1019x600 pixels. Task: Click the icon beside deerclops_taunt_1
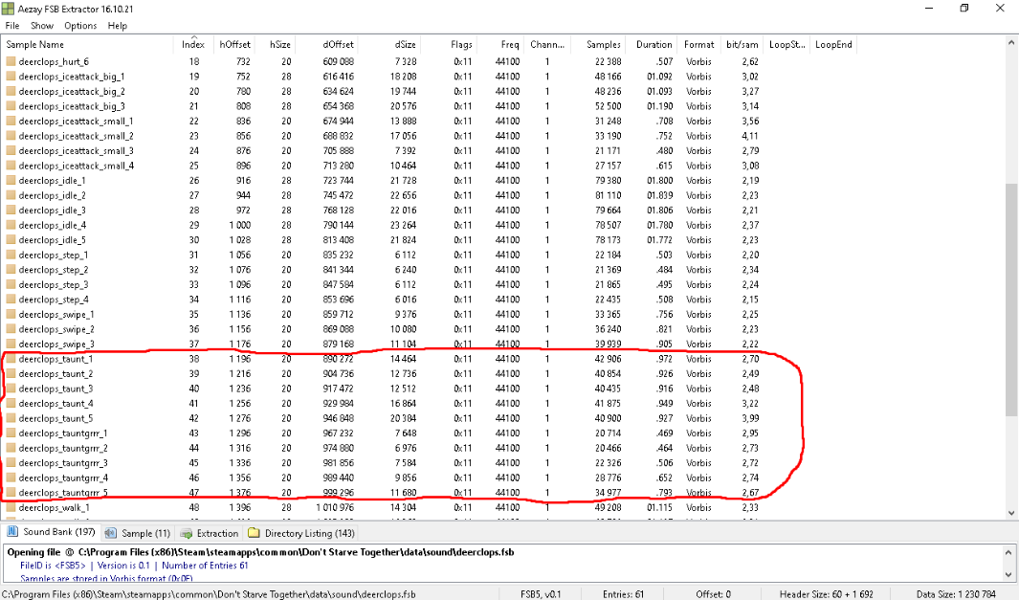(x=11, y=359)
